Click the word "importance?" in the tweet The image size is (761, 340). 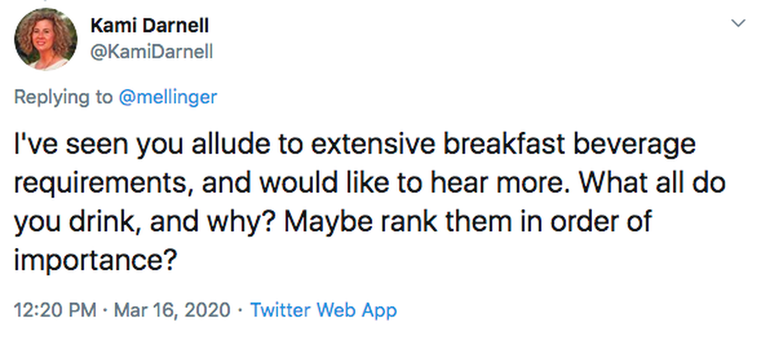coord(95,259)
